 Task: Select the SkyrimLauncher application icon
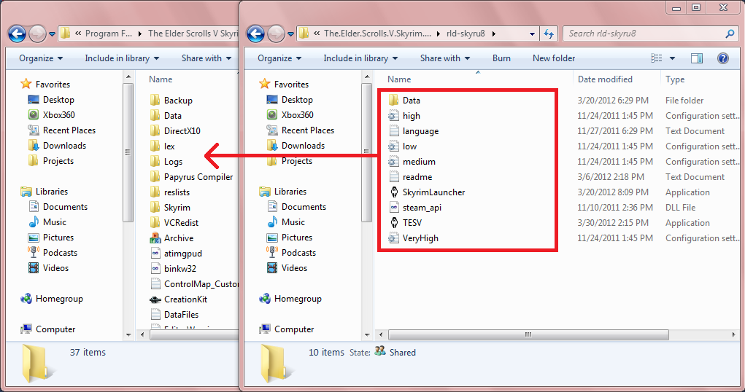tap(393, 192)
